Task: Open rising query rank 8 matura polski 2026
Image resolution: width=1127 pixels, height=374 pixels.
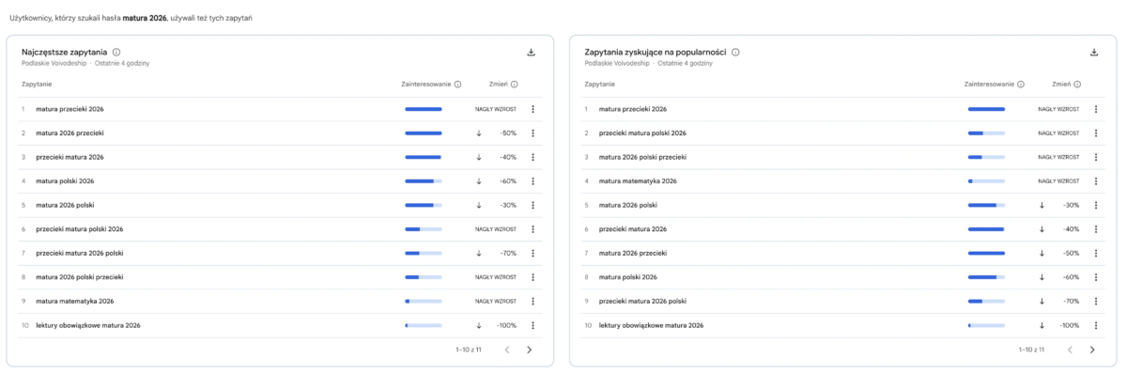Action: pos(628,277)
